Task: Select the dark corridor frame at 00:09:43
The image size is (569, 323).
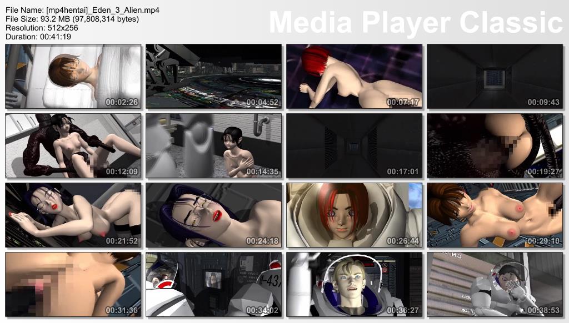Action: click(495, 77)
